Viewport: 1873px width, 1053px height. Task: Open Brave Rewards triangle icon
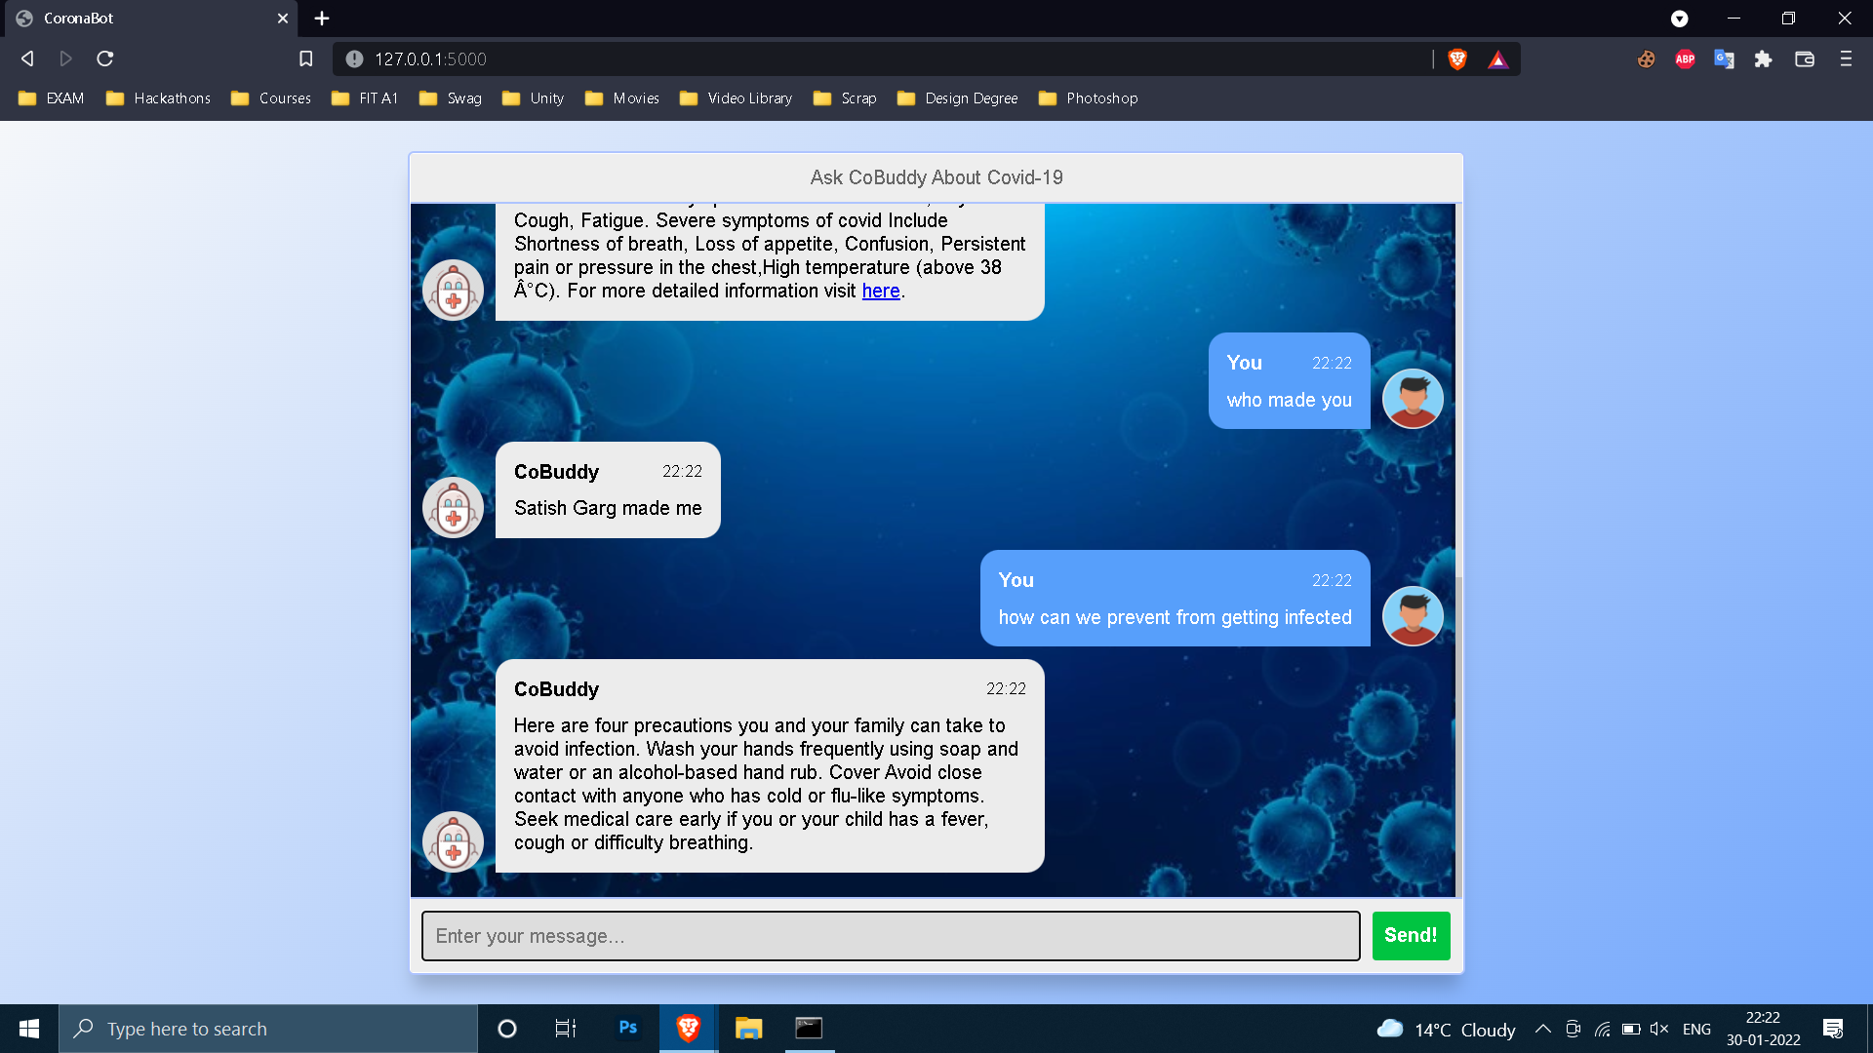pyautogui.click(x=1498, y=59)
